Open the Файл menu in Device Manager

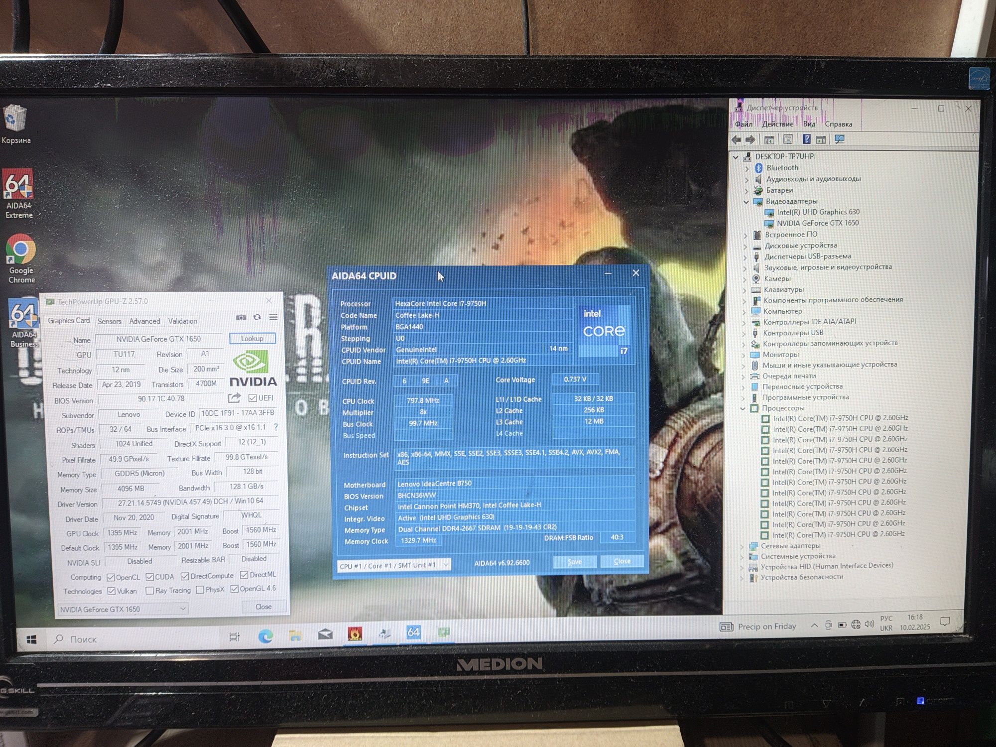point(744,124)
